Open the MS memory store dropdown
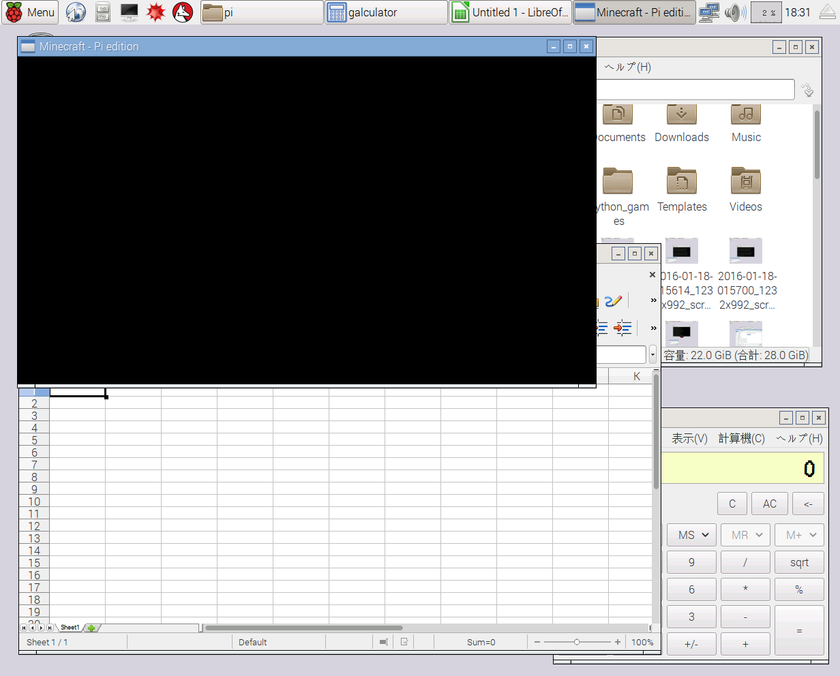 [691, 535]
